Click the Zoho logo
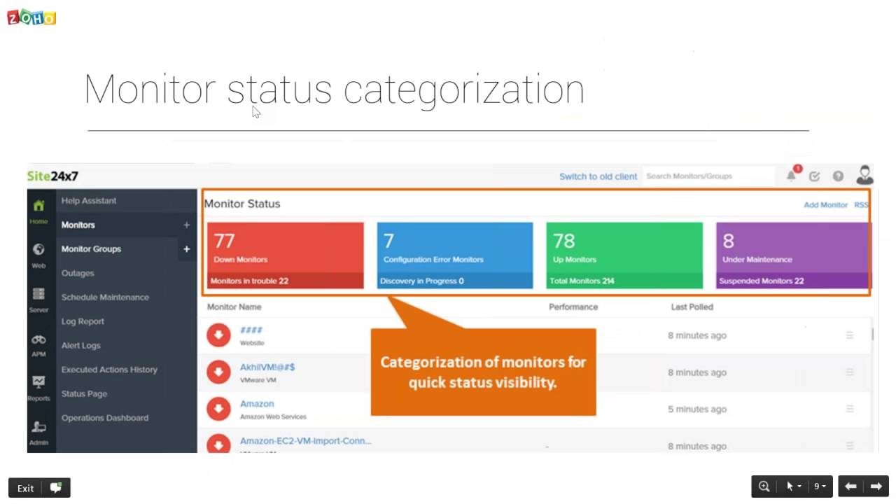 [31, 17]
